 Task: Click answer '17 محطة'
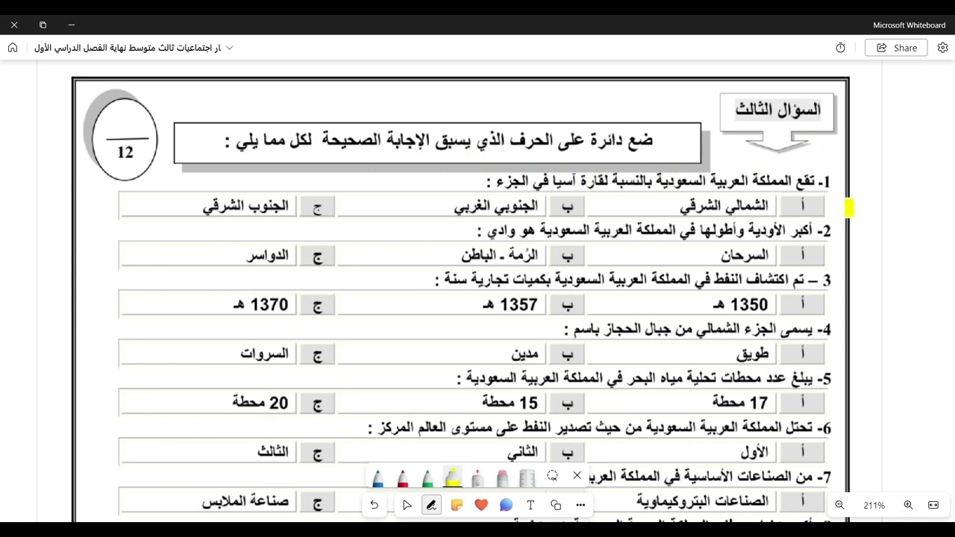point(740,403)
